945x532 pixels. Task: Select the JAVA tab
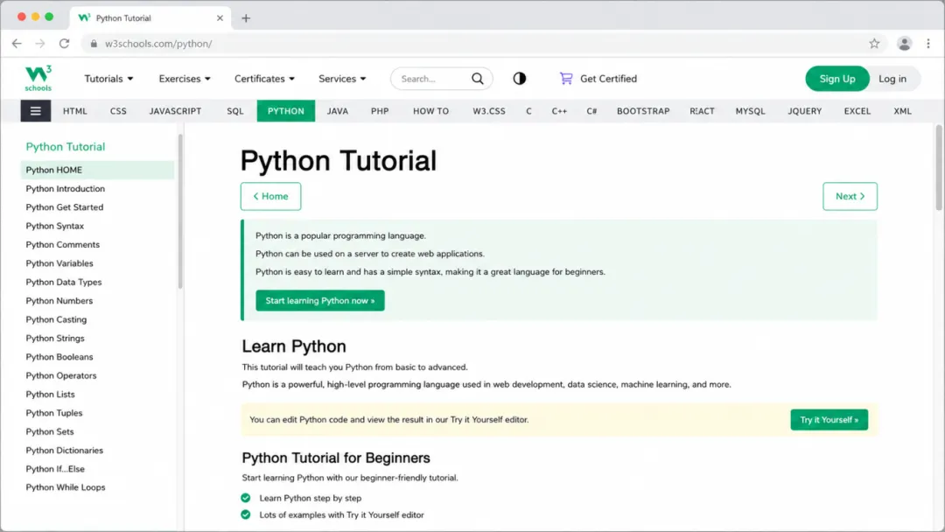tap(338, 111)
